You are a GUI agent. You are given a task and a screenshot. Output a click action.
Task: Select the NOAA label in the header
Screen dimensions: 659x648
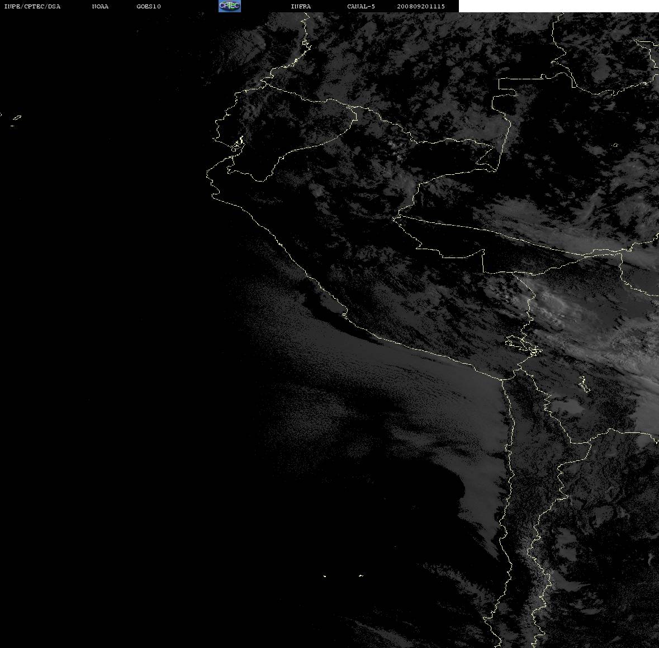(100, 6)
